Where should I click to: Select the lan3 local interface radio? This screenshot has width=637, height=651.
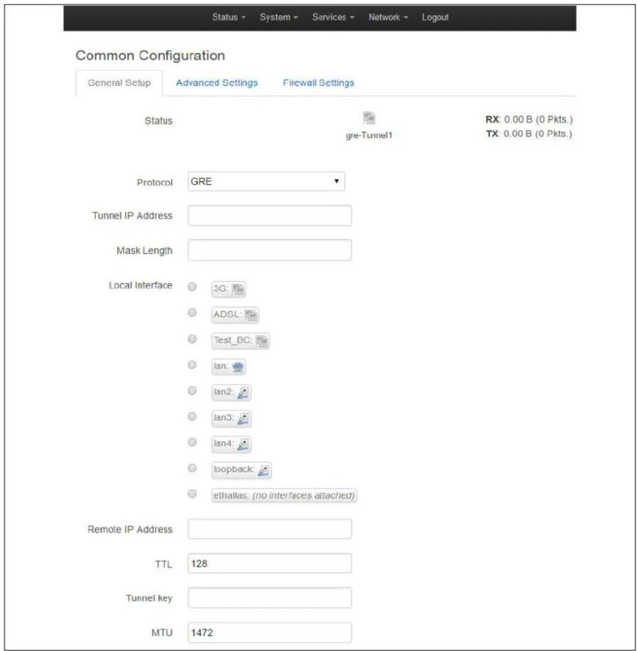192,416
